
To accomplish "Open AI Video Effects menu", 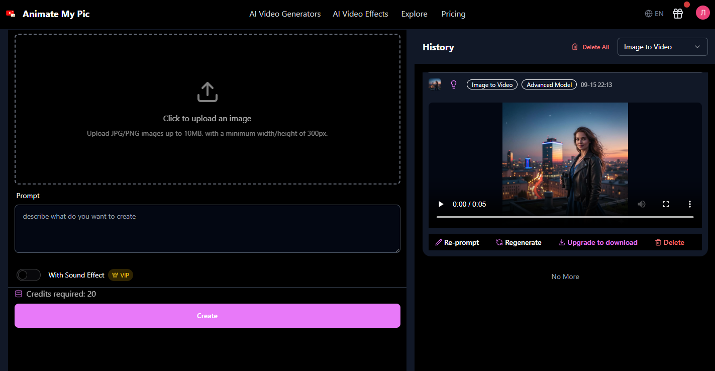I will [360, 14].
